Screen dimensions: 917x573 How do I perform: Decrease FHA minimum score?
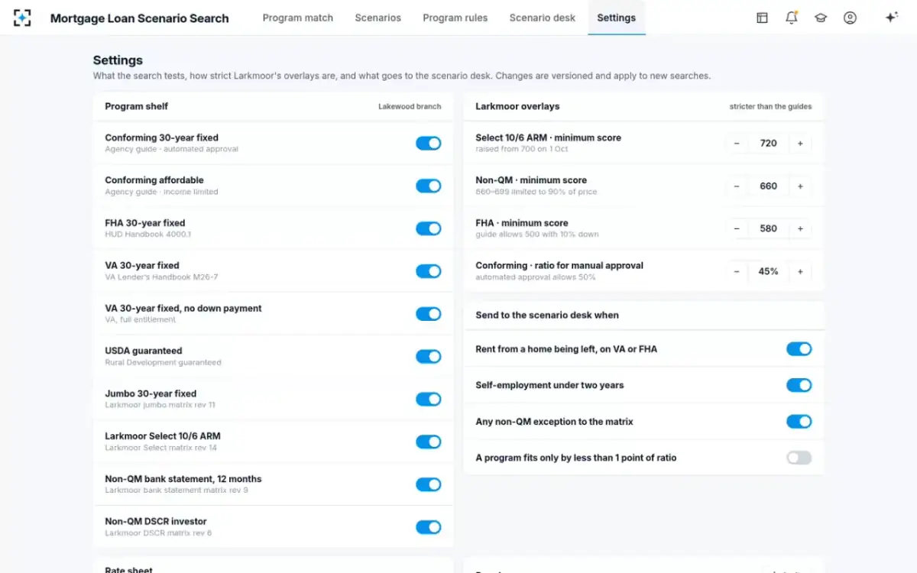pos(737,228)
